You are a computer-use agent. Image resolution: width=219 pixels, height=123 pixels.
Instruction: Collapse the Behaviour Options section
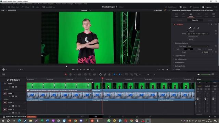click(181, 43)
